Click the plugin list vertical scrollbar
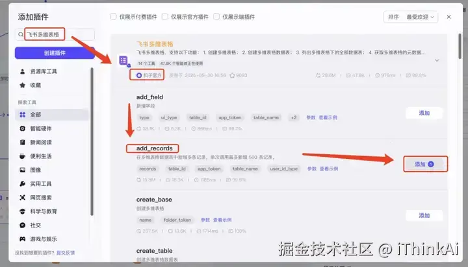The height and width of the screenshot is (267, 468). 460,46
